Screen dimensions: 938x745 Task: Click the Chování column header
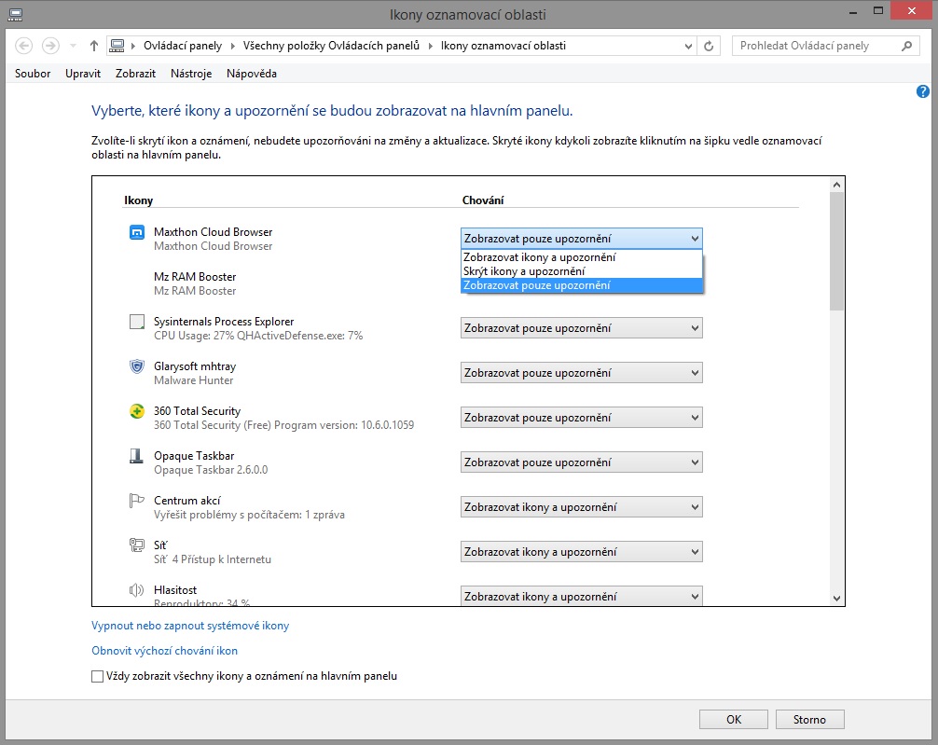click(483, 200)
